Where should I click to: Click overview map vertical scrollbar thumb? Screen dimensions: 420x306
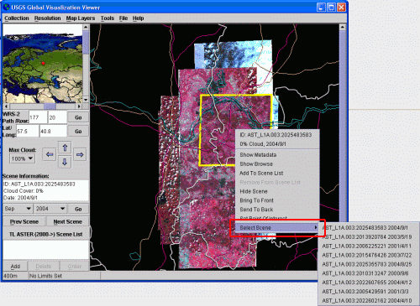pyautogui.click(x=86, y=43)
